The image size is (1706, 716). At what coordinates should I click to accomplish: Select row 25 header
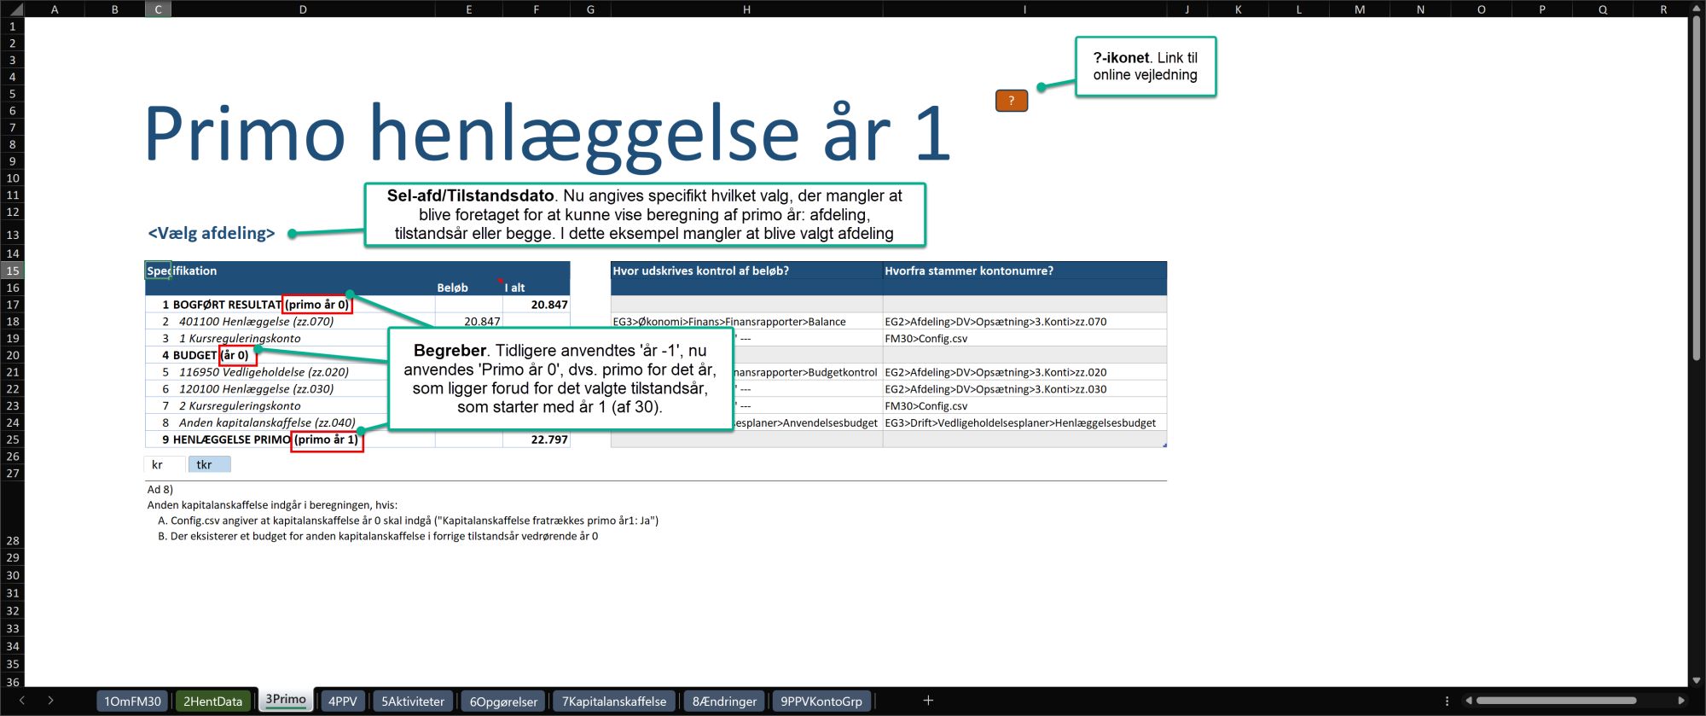pos(12,439)
